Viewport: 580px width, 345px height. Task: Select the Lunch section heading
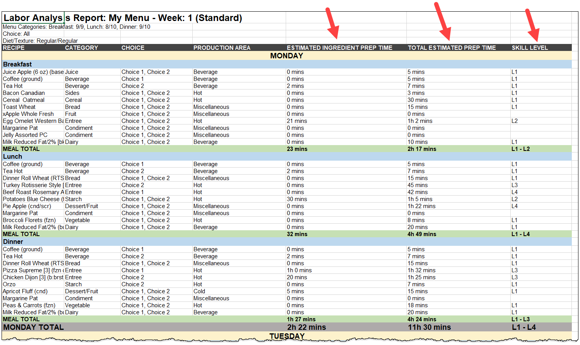coord(12,156)
